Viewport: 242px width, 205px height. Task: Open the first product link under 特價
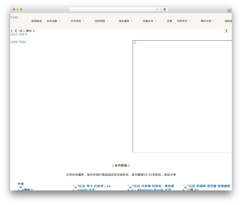(28, 189)
